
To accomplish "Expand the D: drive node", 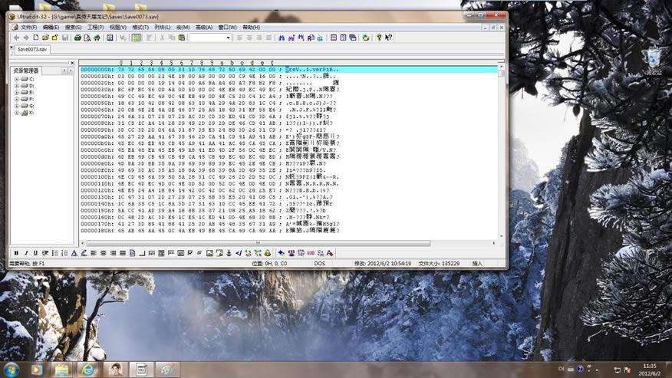I will pyautogui.click(x=16, y=86).
